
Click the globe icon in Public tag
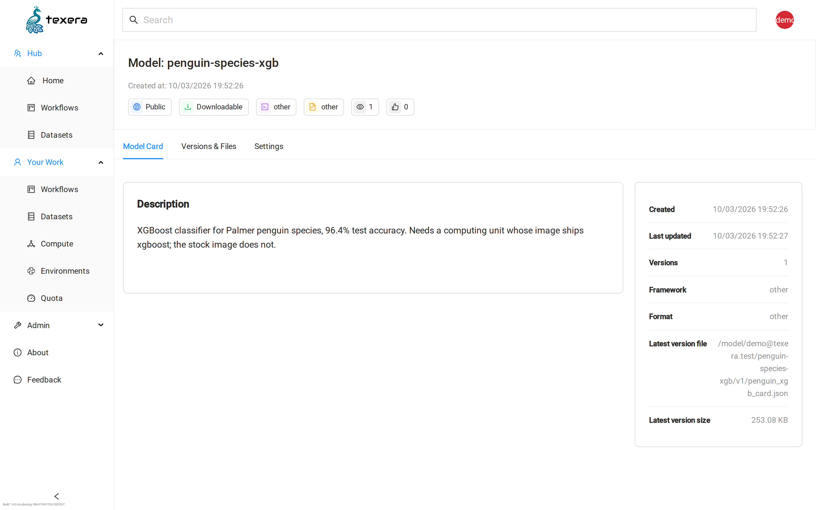click(x=137, y=107)
